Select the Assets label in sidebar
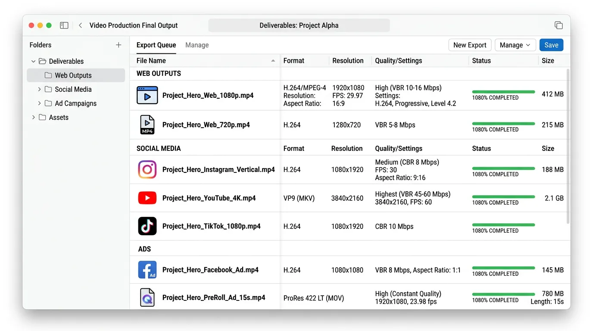 coord(59,117)
